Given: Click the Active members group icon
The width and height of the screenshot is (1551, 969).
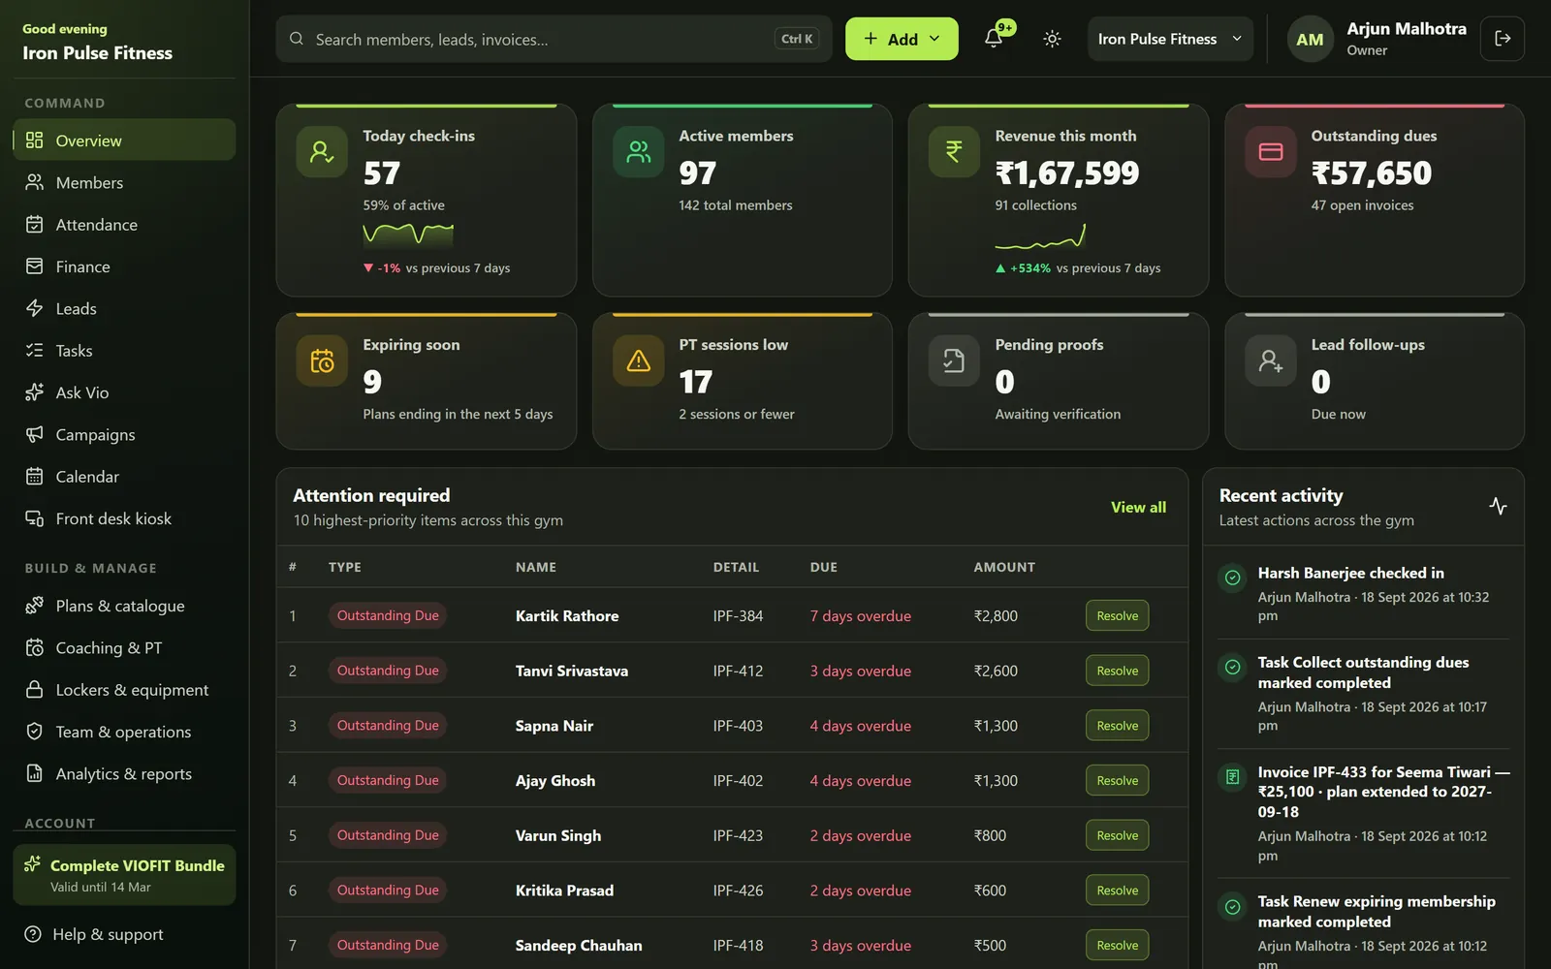Looking at the screenshot, I should pyautogui.click(x=638, y=152).
